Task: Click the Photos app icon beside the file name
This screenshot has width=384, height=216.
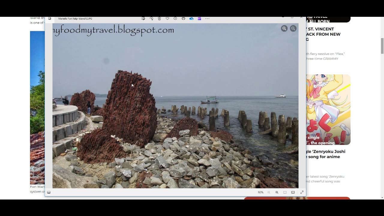Action: click(x=49, y=19)
